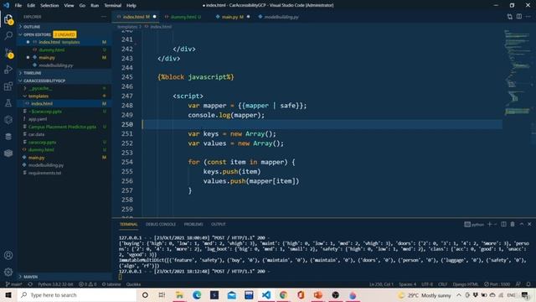Open the Run menu

[x=95, y=6]
